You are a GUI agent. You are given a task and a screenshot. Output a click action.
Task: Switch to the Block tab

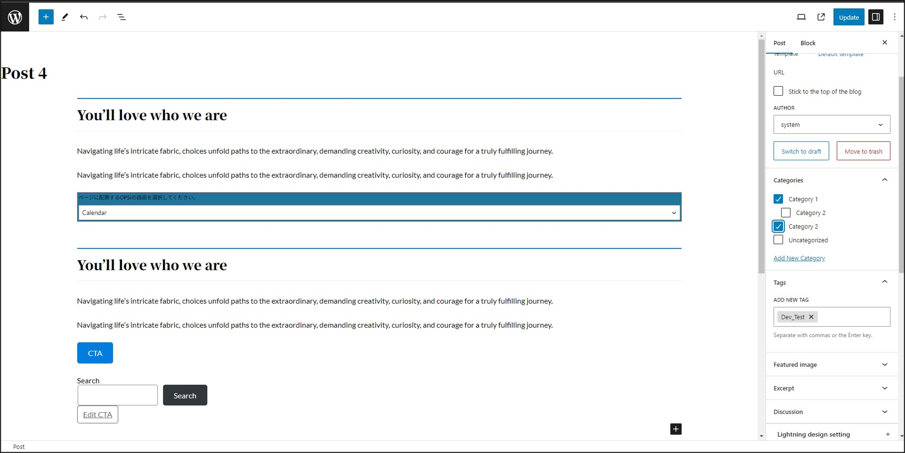(x=808, y=43)
